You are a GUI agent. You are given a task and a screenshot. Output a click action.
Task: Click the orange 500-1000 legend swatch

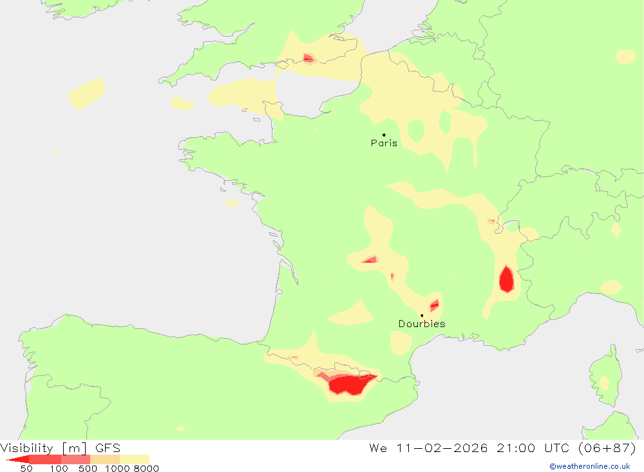(x=105, y=459)
